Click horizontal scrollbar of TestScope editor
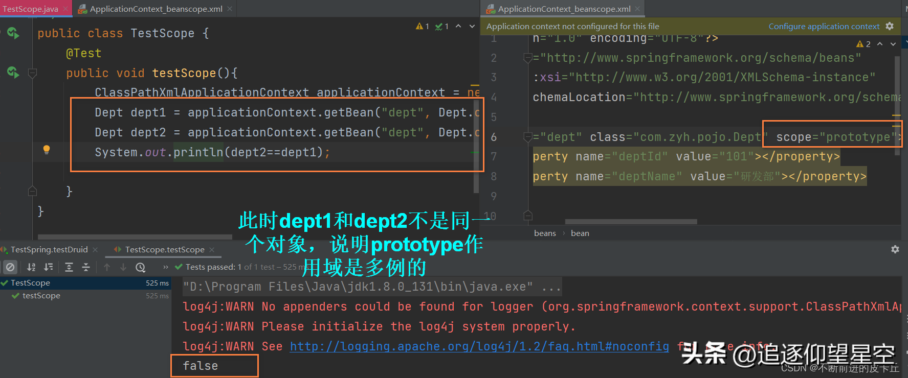 pos(135,237)
